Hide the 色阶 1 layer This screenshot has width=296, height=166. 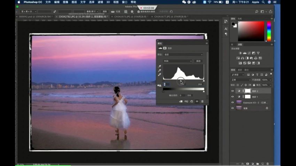click(233, 97)
